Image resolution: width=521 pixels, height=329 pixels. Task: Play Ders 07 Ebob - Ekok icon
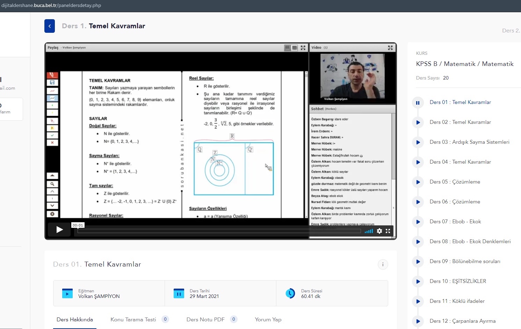pyautogui.click(x=418, y=222)
